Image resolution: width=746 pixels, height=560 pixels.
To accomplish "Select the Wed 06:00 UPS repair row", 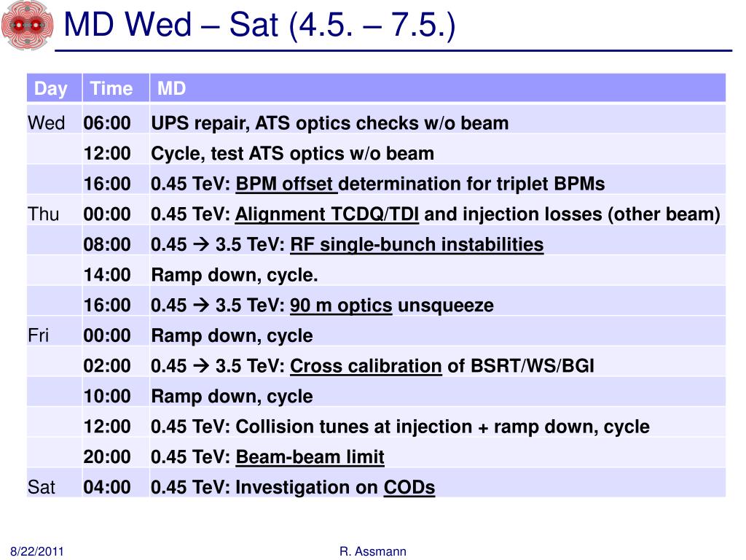I will coord(377,122).
